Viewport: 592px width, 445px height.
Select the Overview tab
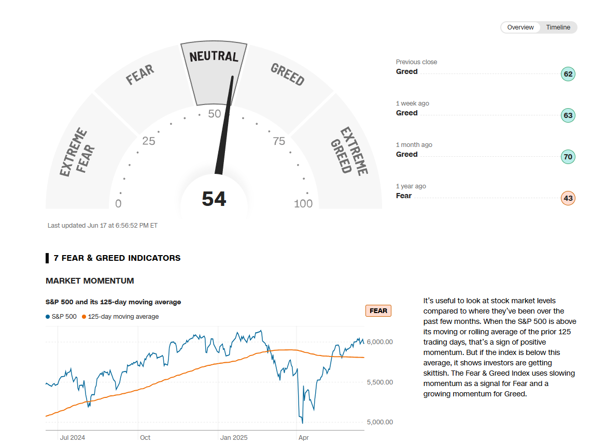(x=520, y=27)
